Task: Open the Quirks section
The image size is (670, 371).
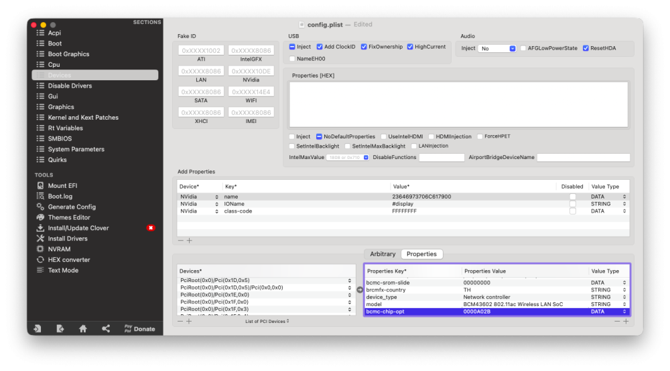Action: 57,160
